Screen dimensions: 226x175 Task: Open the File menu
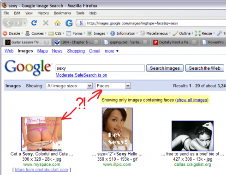click(x=6, y=13)
